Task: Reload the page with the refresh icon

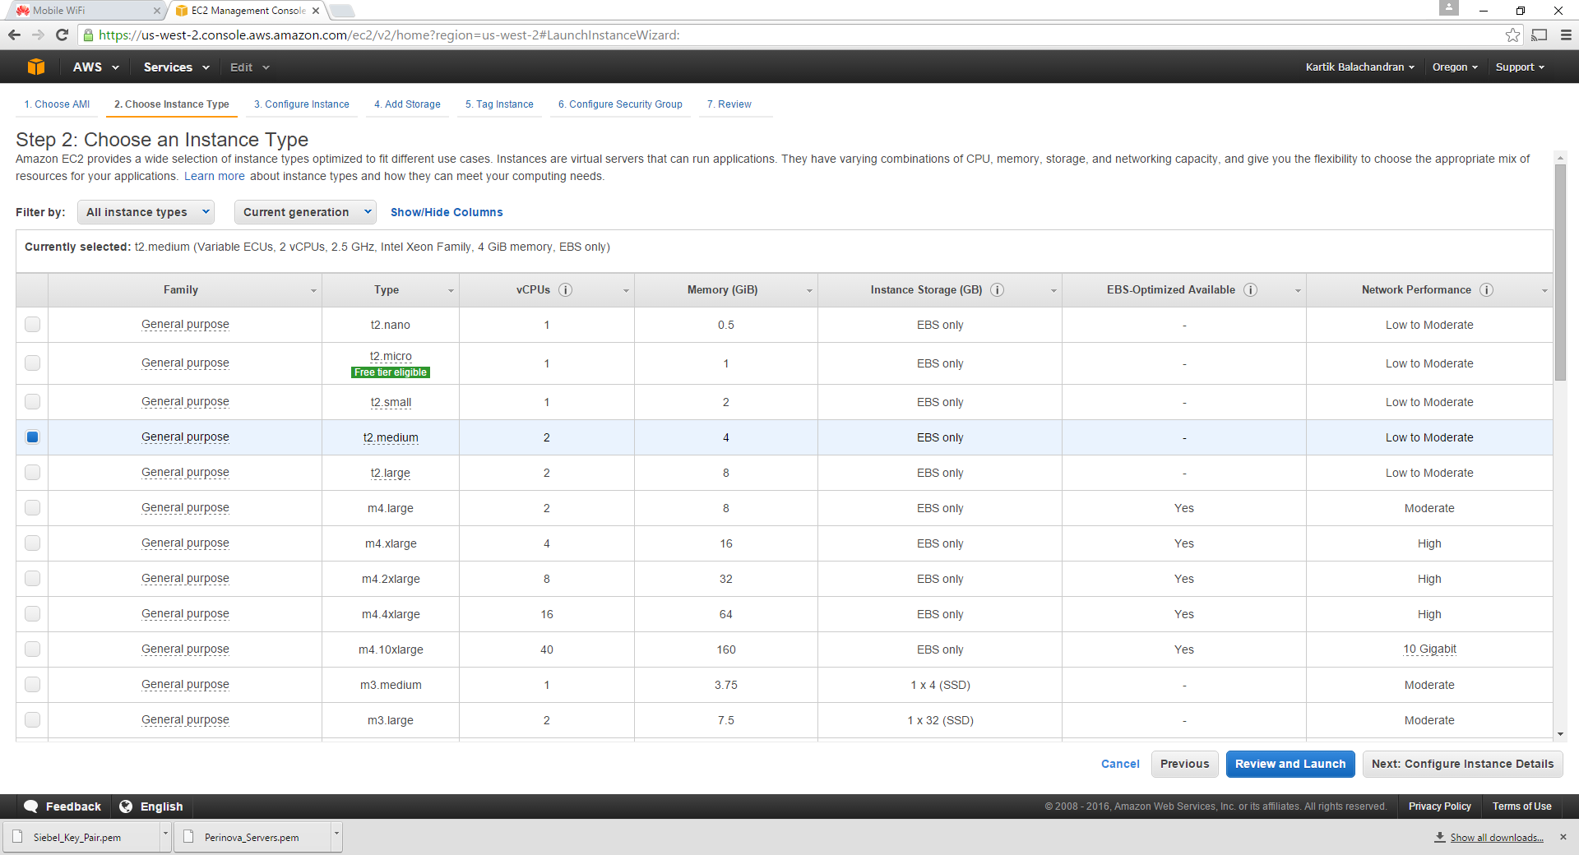Action: 62,35
